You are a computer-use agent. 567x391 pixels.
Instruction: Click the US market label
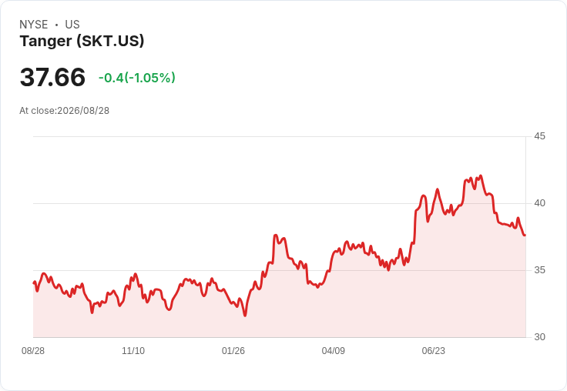coord(72,25)
